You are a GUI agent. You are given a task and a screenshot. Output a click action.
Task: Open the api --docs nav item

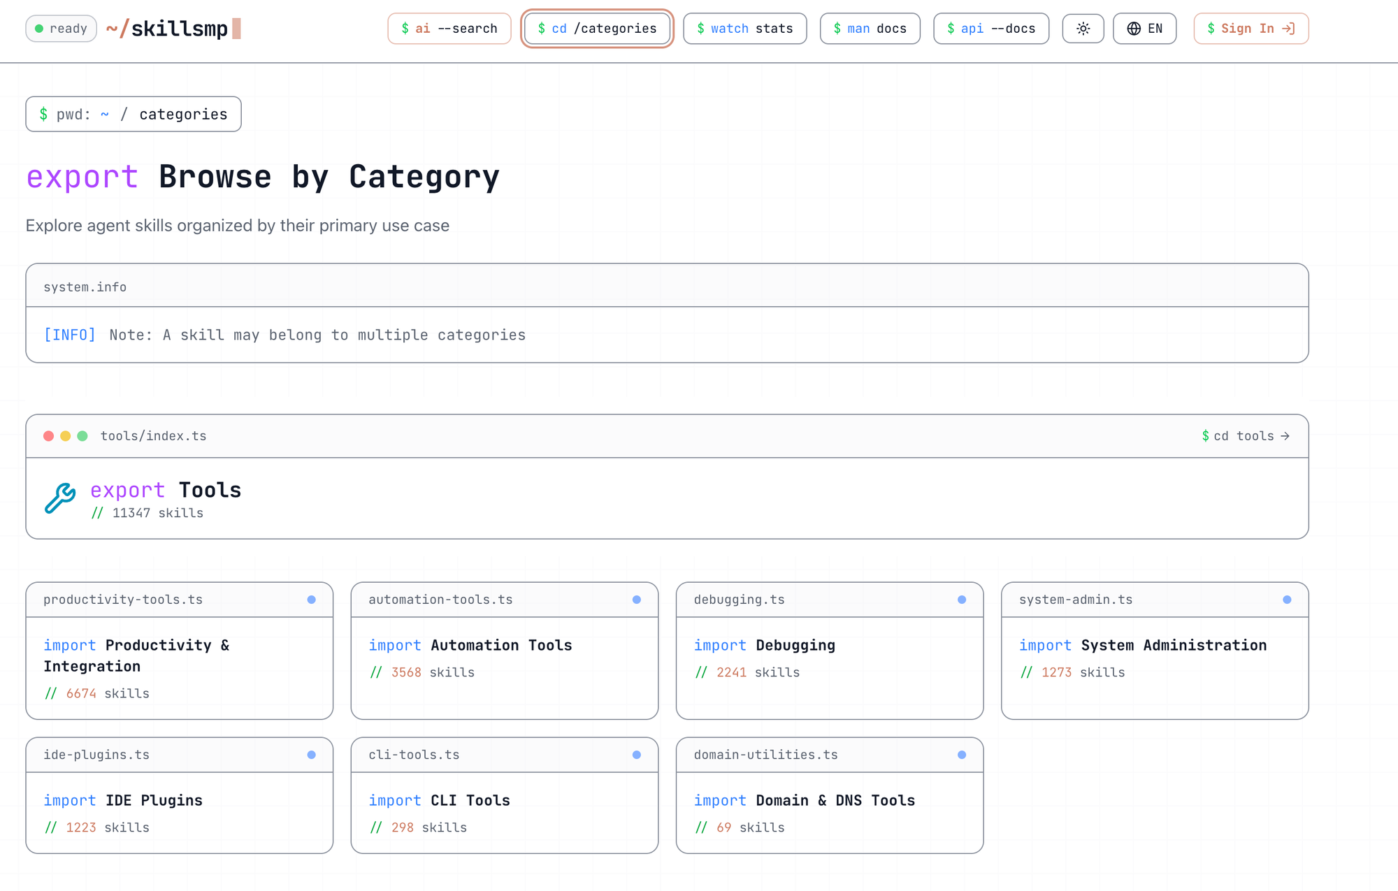click(x=990, y=29)
